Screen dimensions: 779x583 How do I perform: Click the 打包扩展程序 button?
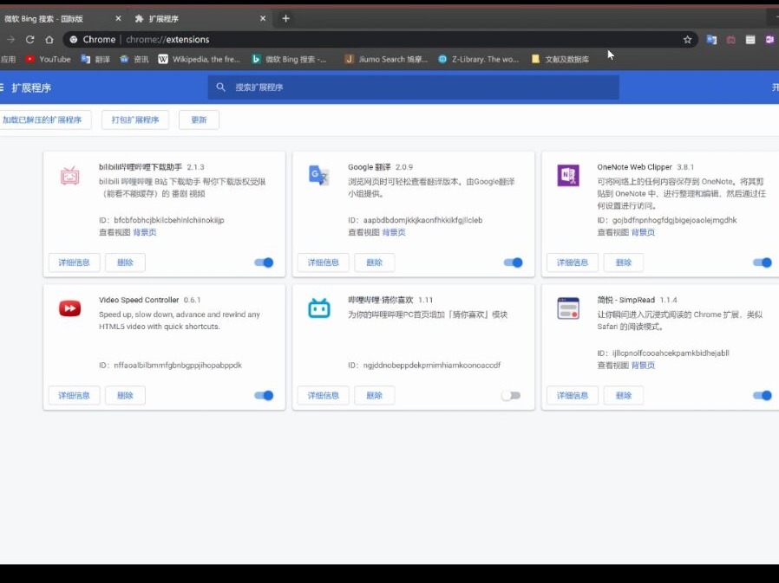[x=134, y=120]
